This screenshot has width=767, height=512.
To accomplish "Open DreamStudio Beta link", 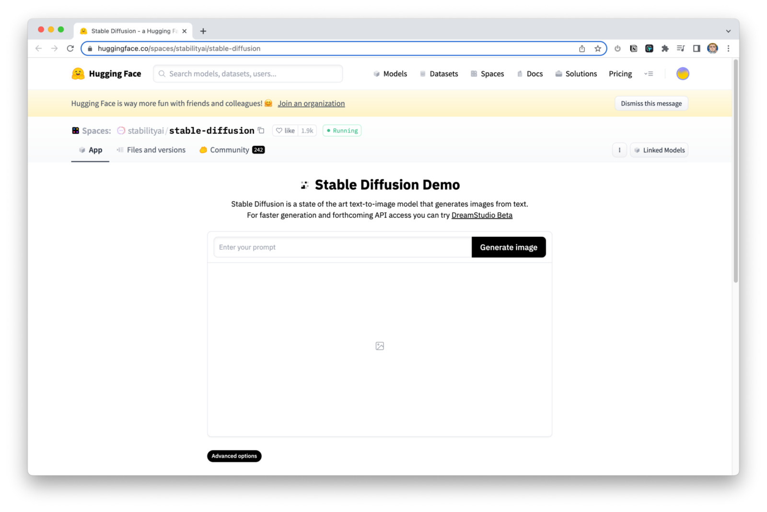I will 482,215.
